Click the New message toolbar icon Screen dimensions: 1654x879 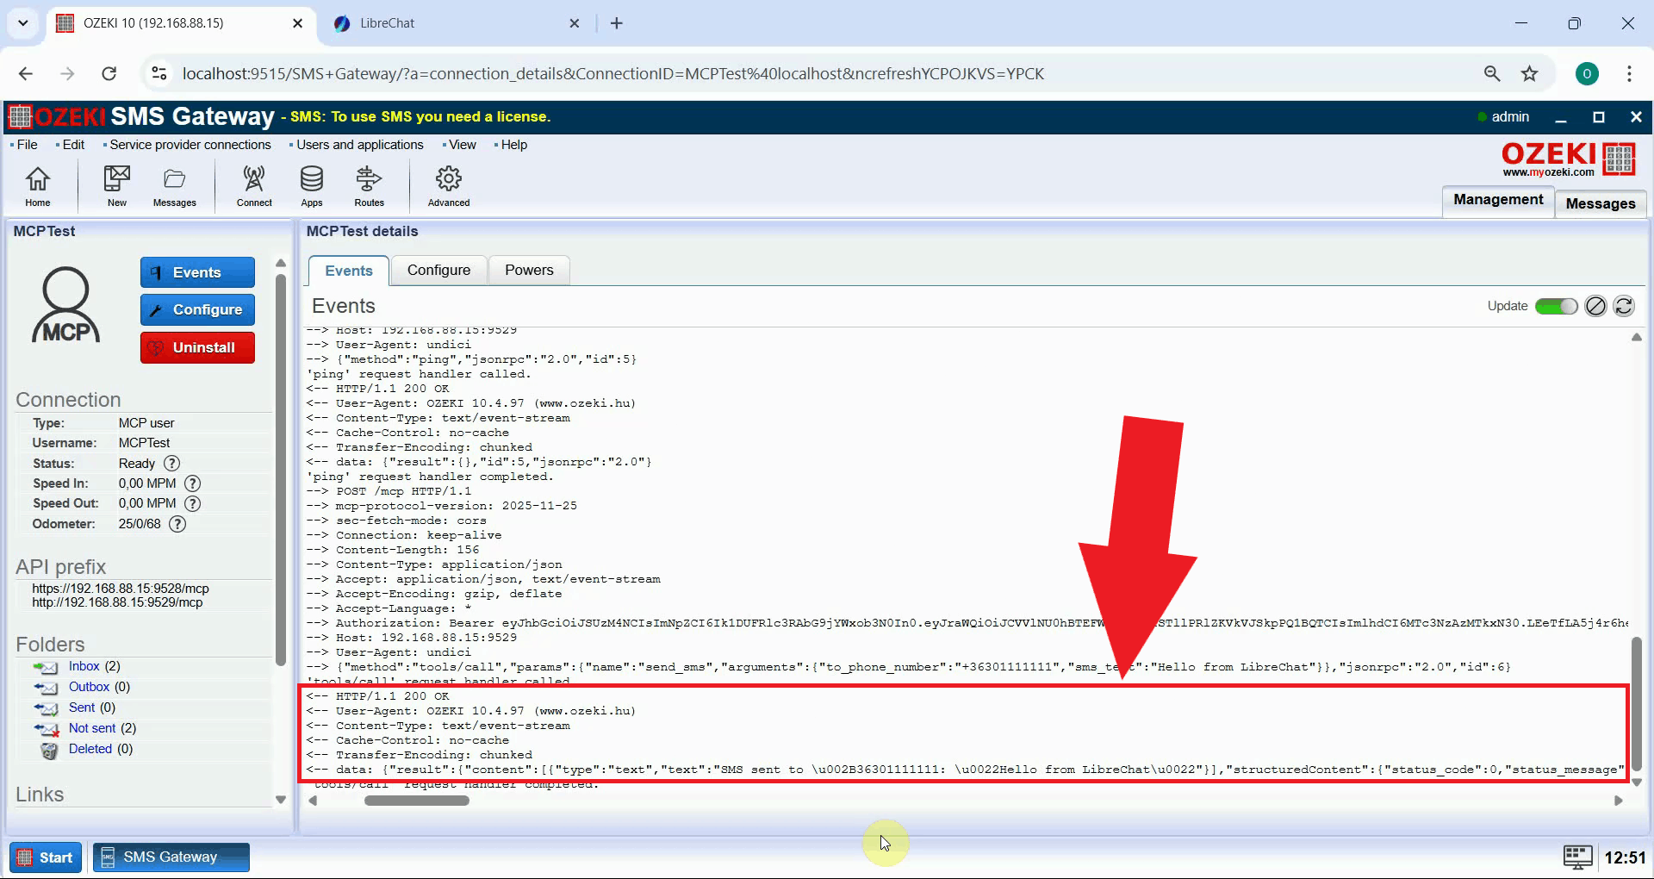(x=116, y=186)
